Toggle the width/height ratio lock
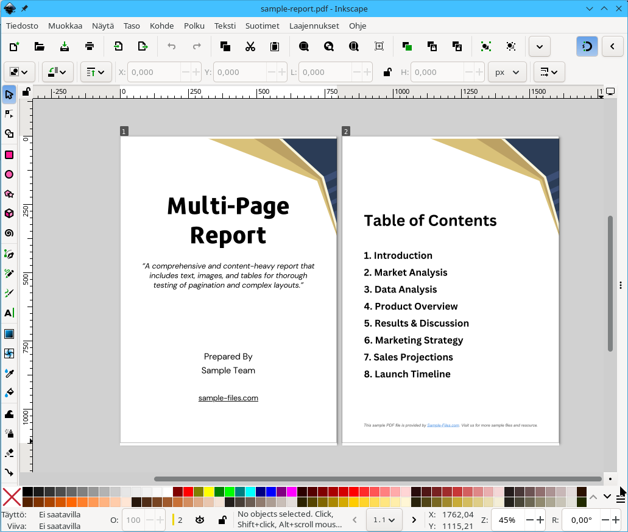The image size is (628, 532). [387, 72]
